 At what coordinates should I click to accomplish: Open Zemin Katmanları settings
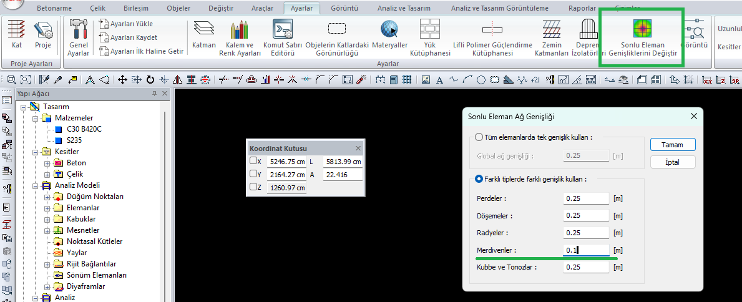(551, 38)
